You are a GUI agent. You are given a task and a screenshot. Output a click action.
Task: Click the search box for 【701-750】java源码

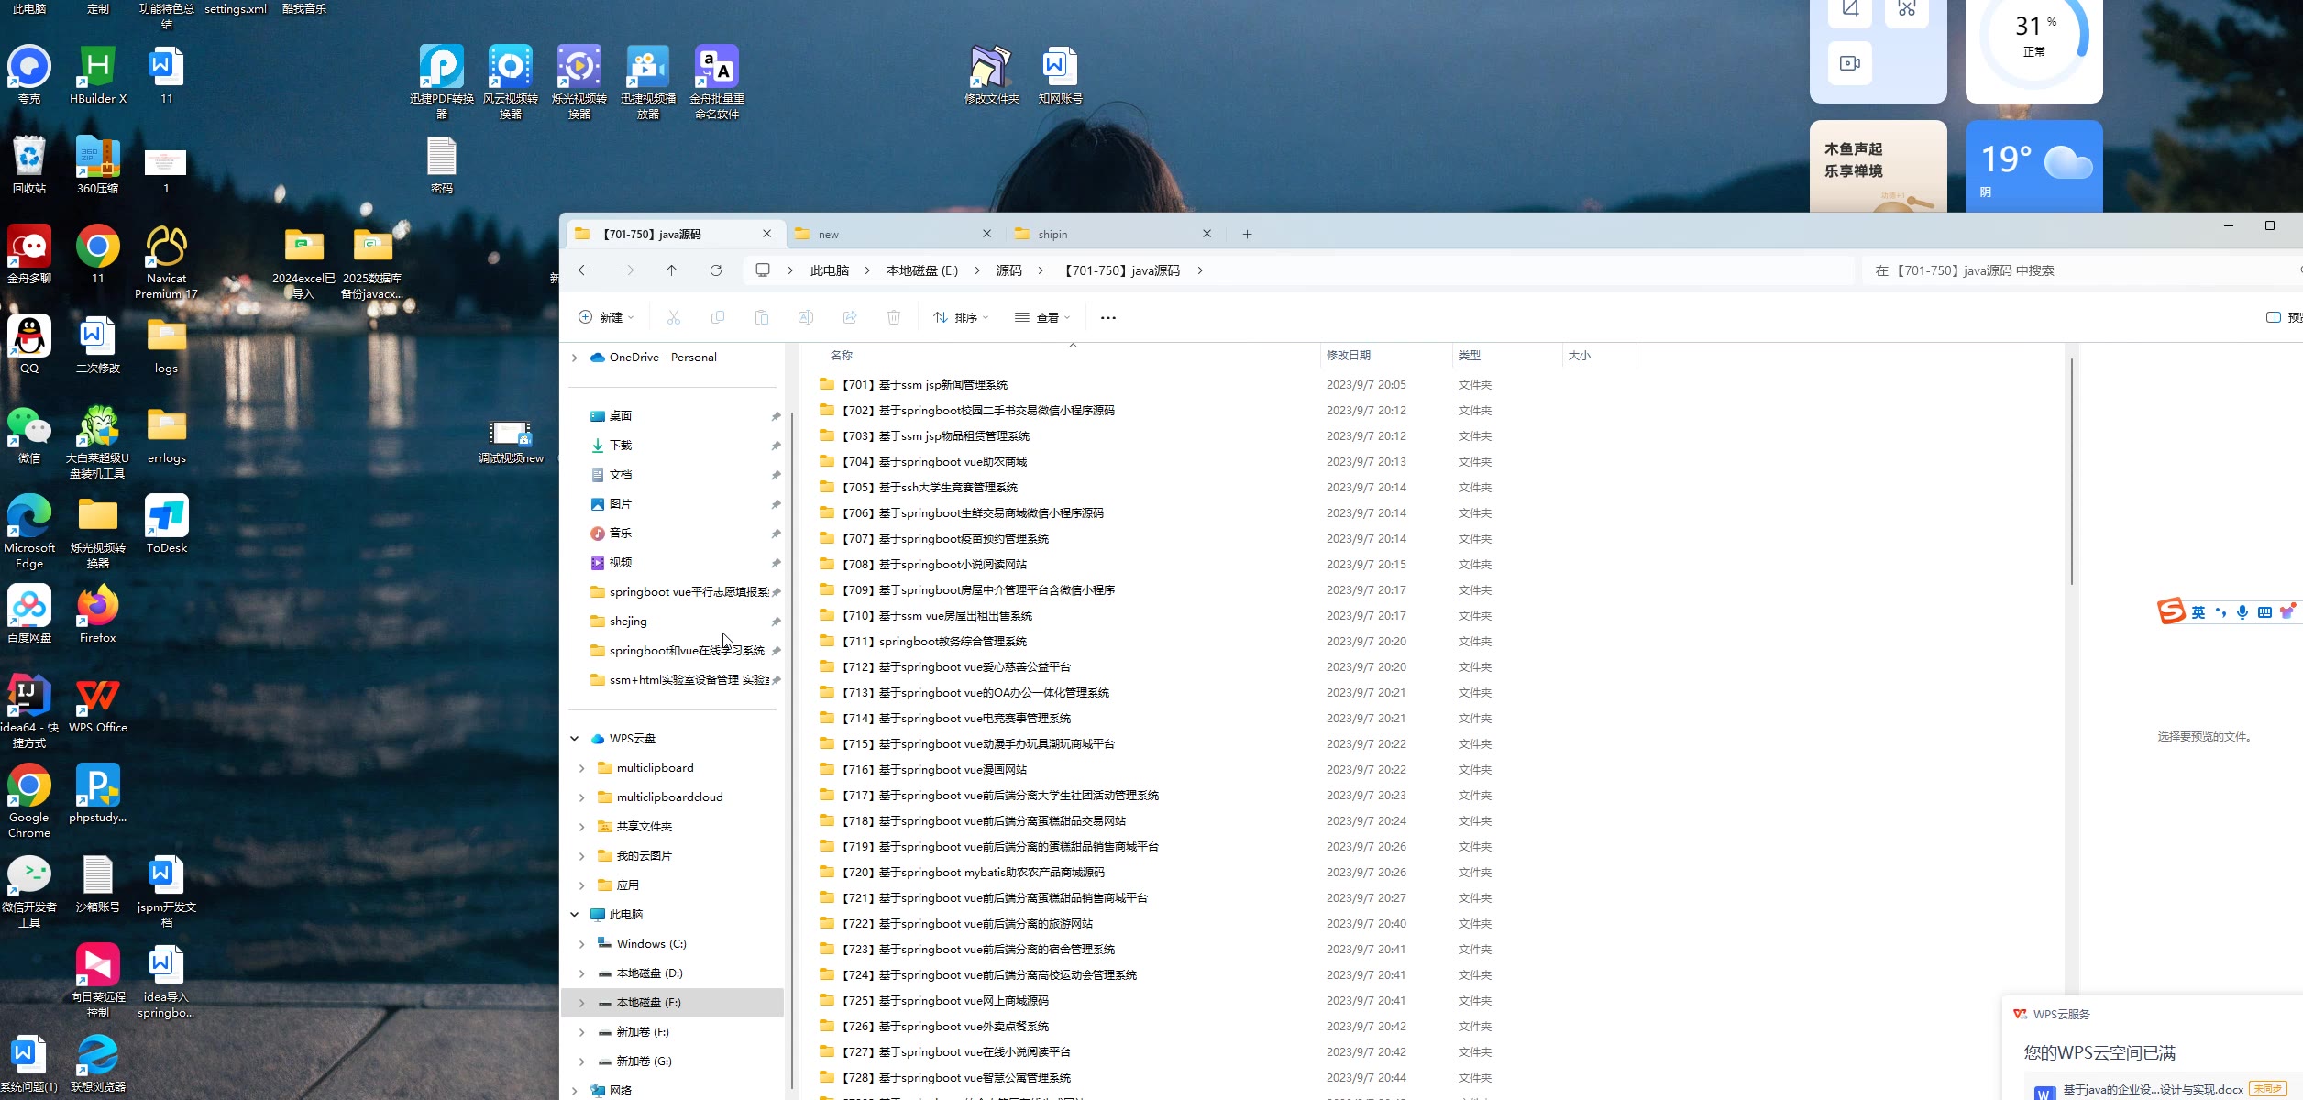click(2081, 270)
